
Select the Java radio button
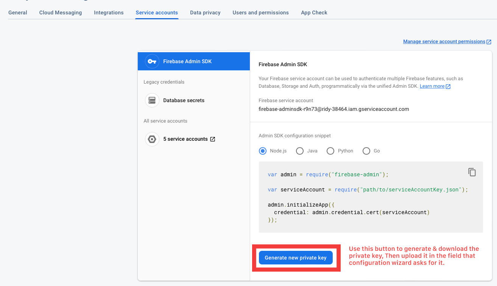click(300, 151)
